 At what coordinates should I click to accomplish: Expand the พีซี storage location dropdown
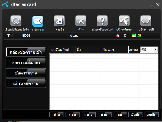click(x=155, y=50)
